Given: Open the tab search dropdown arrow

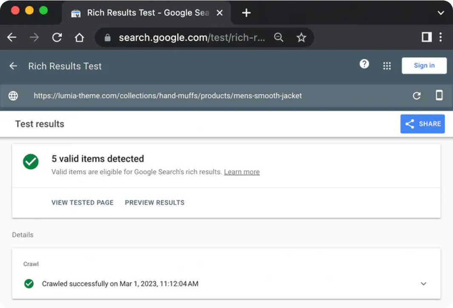Looking at the screenshot, I should tap(440, 13).
